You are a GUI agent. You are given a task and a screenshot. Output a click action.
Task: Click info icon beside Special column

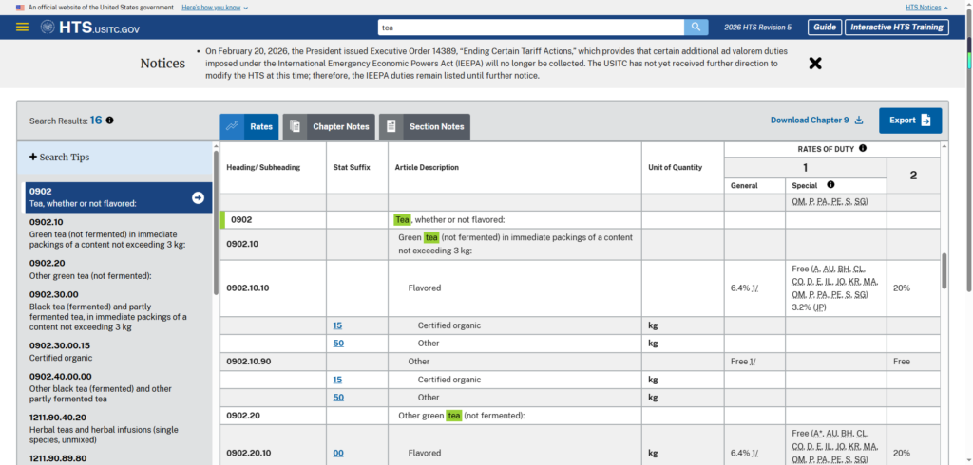pyautogui.click(x=830, y=185)
